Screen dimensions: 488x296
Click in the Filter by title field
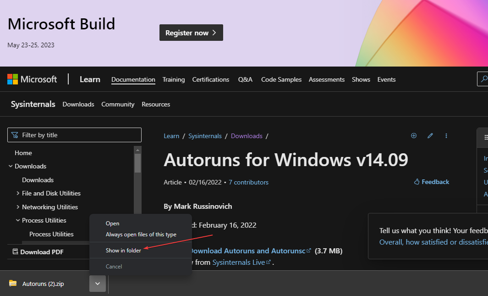pos(74,135)
